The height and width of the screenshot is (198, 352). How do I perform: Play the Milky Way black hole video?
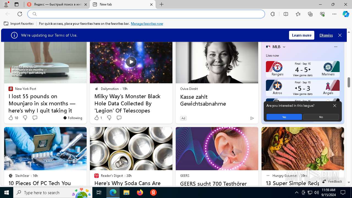[131, 62]
